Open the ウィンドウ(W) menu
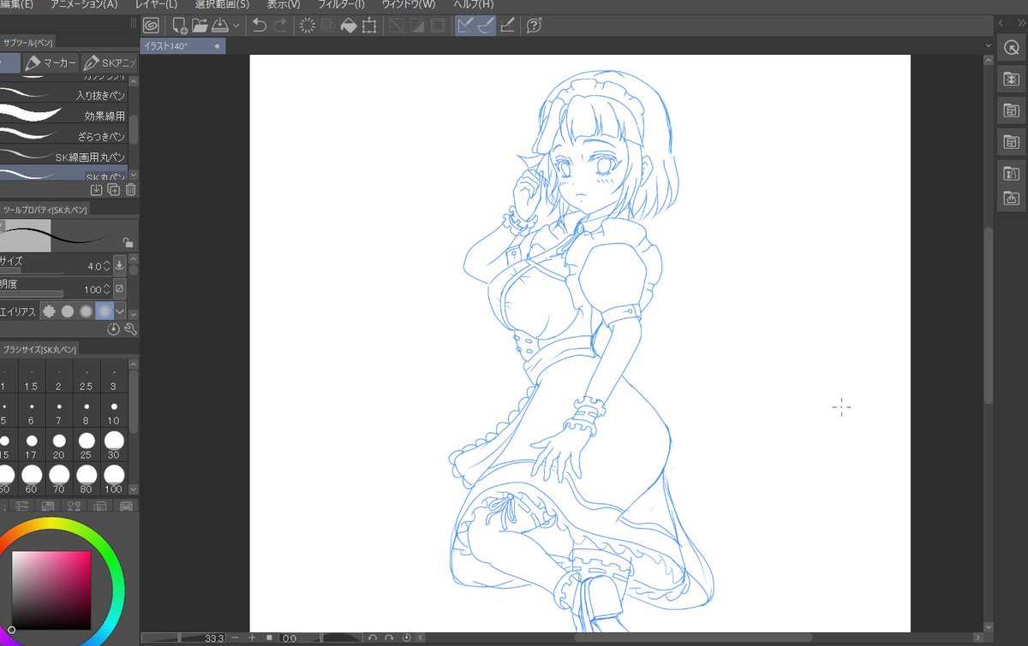Screen dimensions: 1028x646 click(x=409, y=5)
